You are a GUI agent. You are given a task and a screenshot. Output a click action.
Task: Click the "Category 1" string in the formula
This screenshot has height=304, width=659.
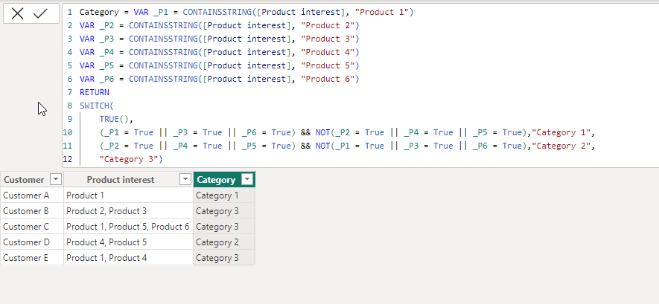[561, 132]
